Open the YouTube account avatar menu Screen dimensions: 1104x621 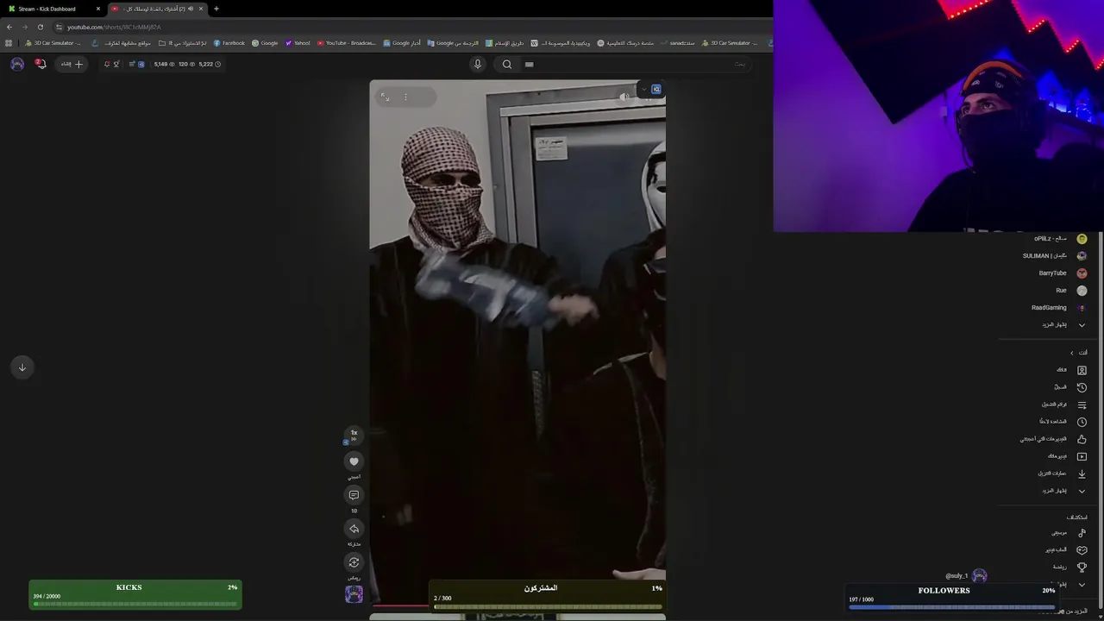[17, 64]
